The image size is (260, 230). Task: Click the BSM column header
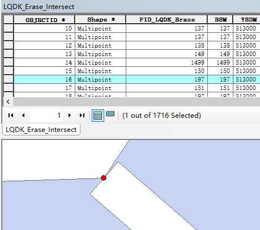pyautogui.click(x=220, y=19)
